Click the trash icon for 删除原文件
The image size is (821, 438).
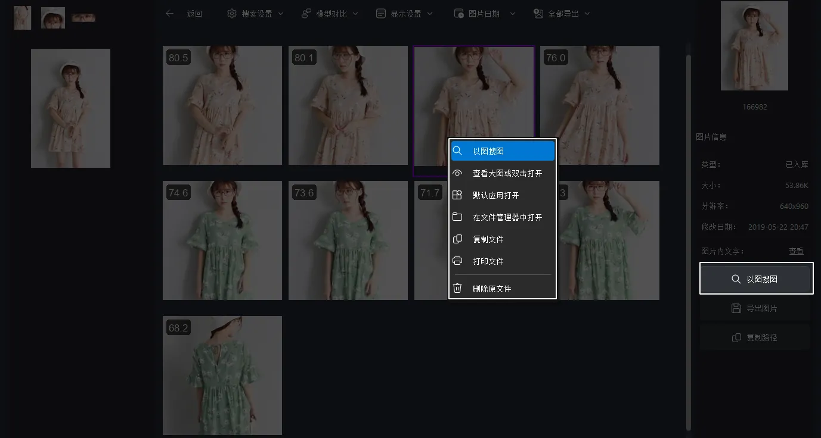[457, 288]
